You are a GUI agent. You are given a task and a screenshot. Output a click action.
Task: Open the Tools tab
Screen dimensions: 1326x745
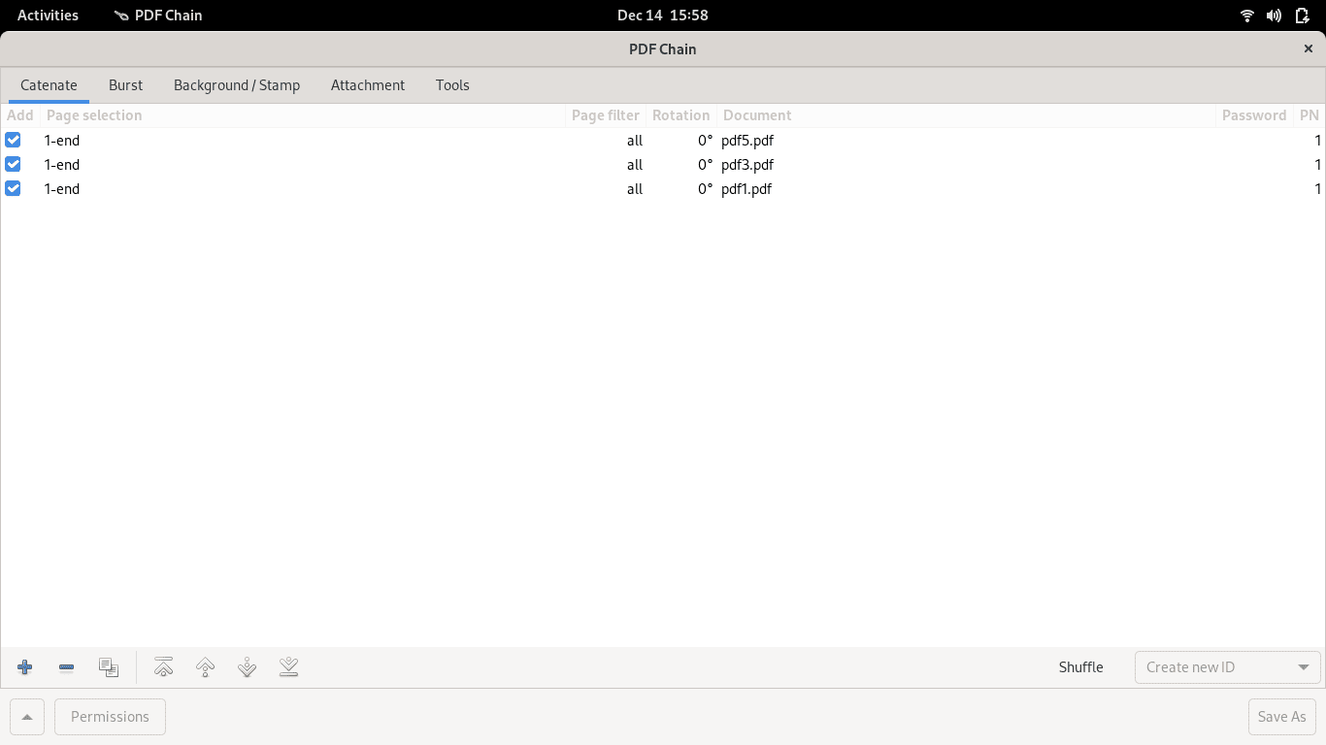[x=452, y=85]
